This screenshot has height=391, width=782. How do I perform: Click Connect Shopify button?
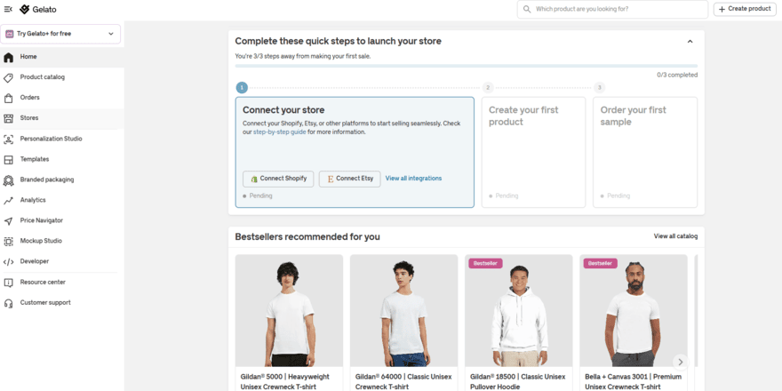coord(278,179)
